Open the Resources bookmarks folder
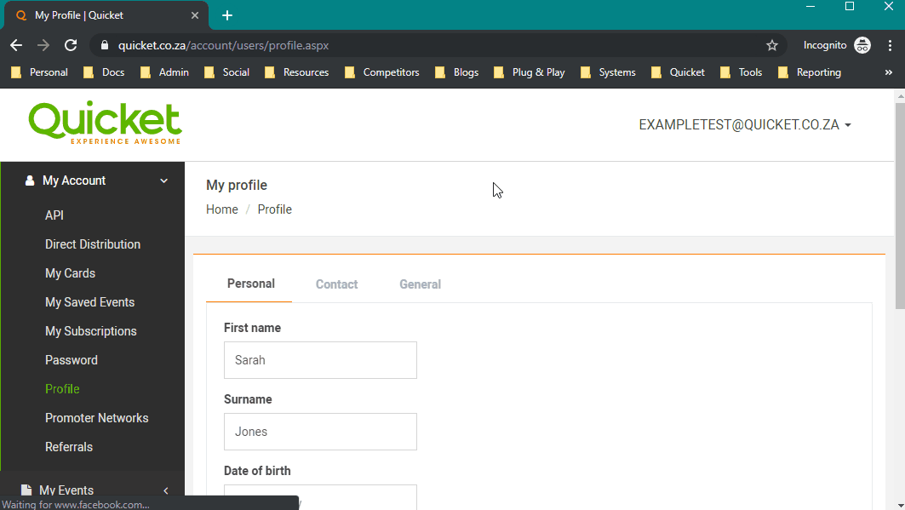The width and height of the screenshot is (905, 510). 296,72
